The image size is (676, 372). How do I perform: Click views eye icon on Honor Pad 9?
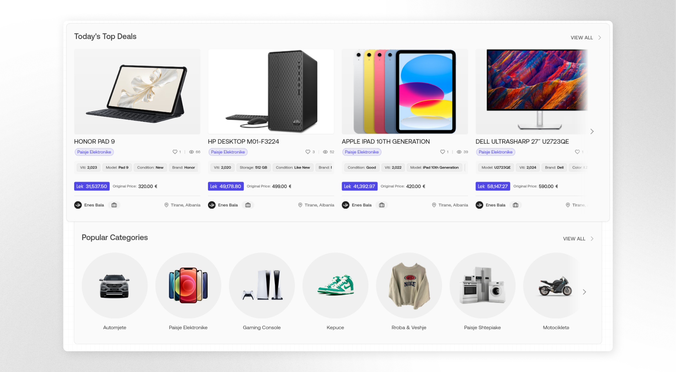[191, 152]
